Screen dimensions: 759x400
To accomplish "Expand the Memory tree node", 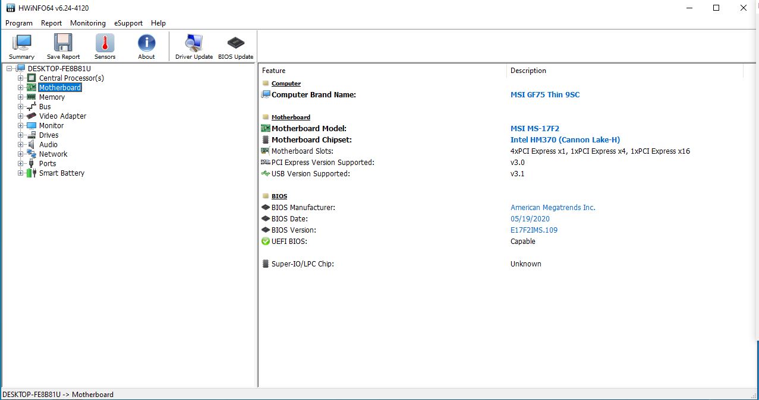I will coord(21,97).
